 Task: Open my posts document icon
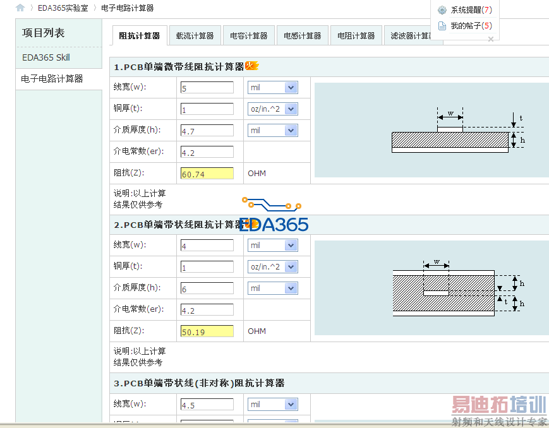442,26
